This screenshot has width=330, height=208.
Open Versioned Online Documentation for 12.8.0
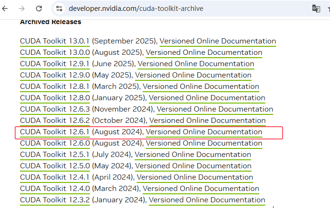[x=207, y=98]
